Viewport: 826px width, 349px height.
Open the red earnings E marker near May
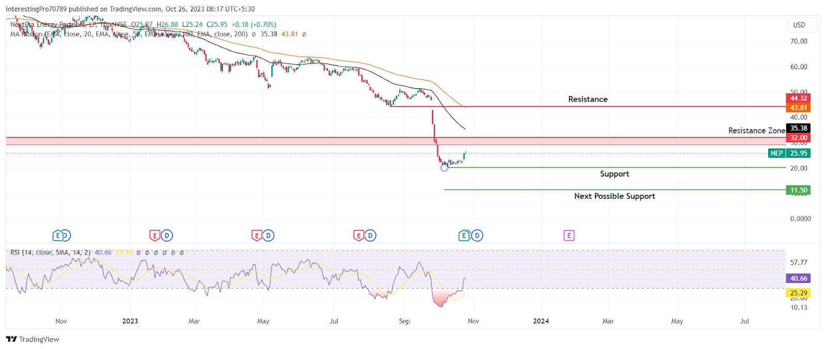coord(257,236)
